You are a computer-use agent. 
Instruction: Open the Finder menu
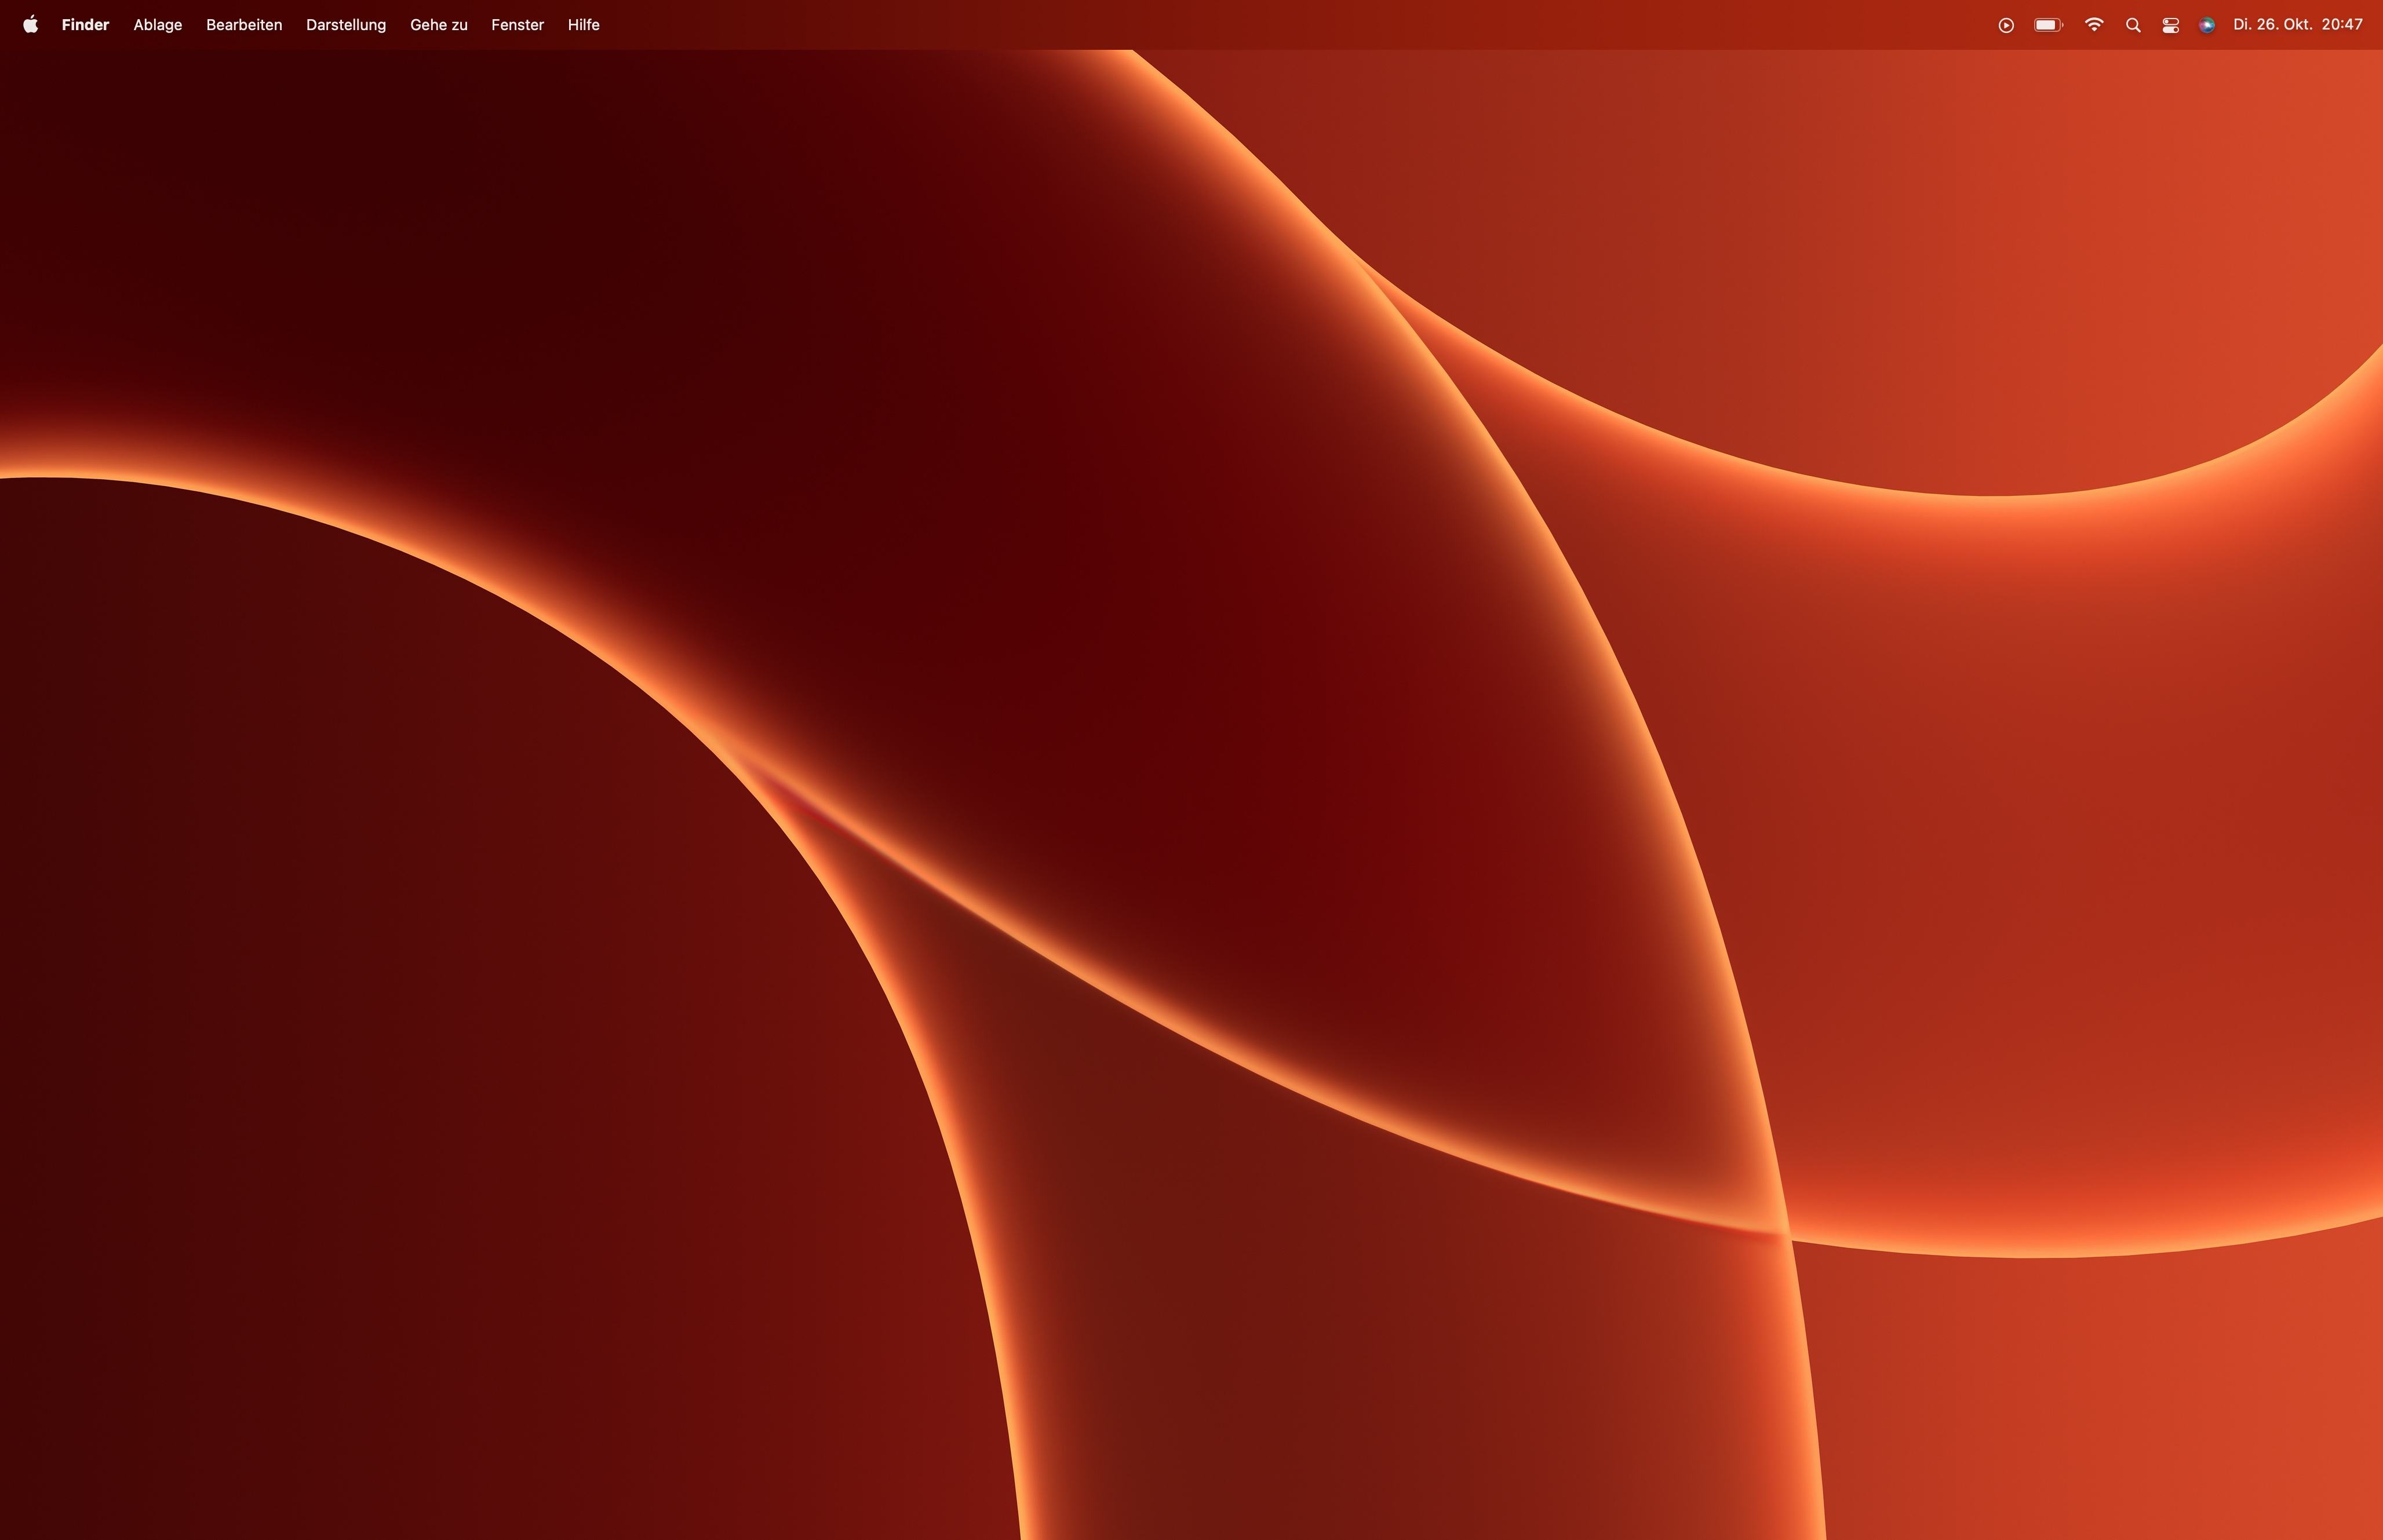point(85,25)
